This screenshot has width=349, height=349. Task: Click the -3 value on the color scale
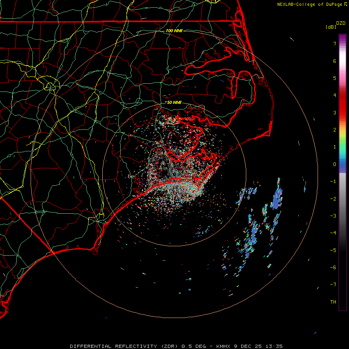pos(333,216)
